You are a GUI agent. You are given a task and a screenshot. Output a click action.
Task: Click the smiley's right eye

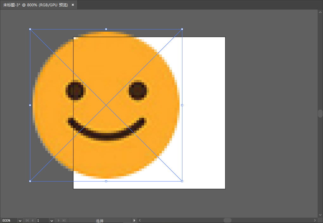pos(138,91)
